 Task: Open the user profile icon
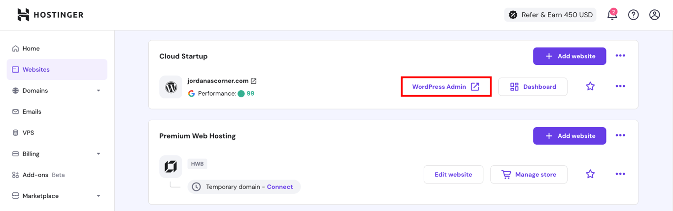coord(655,15)
